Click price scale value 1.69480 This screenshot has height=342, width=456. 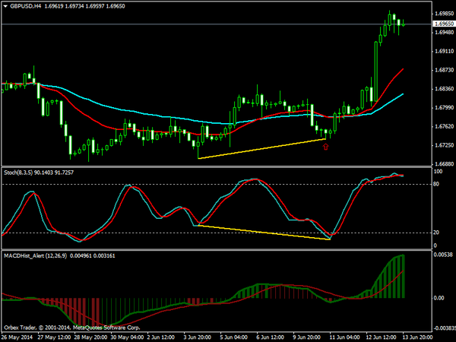(x=444, y=32)
